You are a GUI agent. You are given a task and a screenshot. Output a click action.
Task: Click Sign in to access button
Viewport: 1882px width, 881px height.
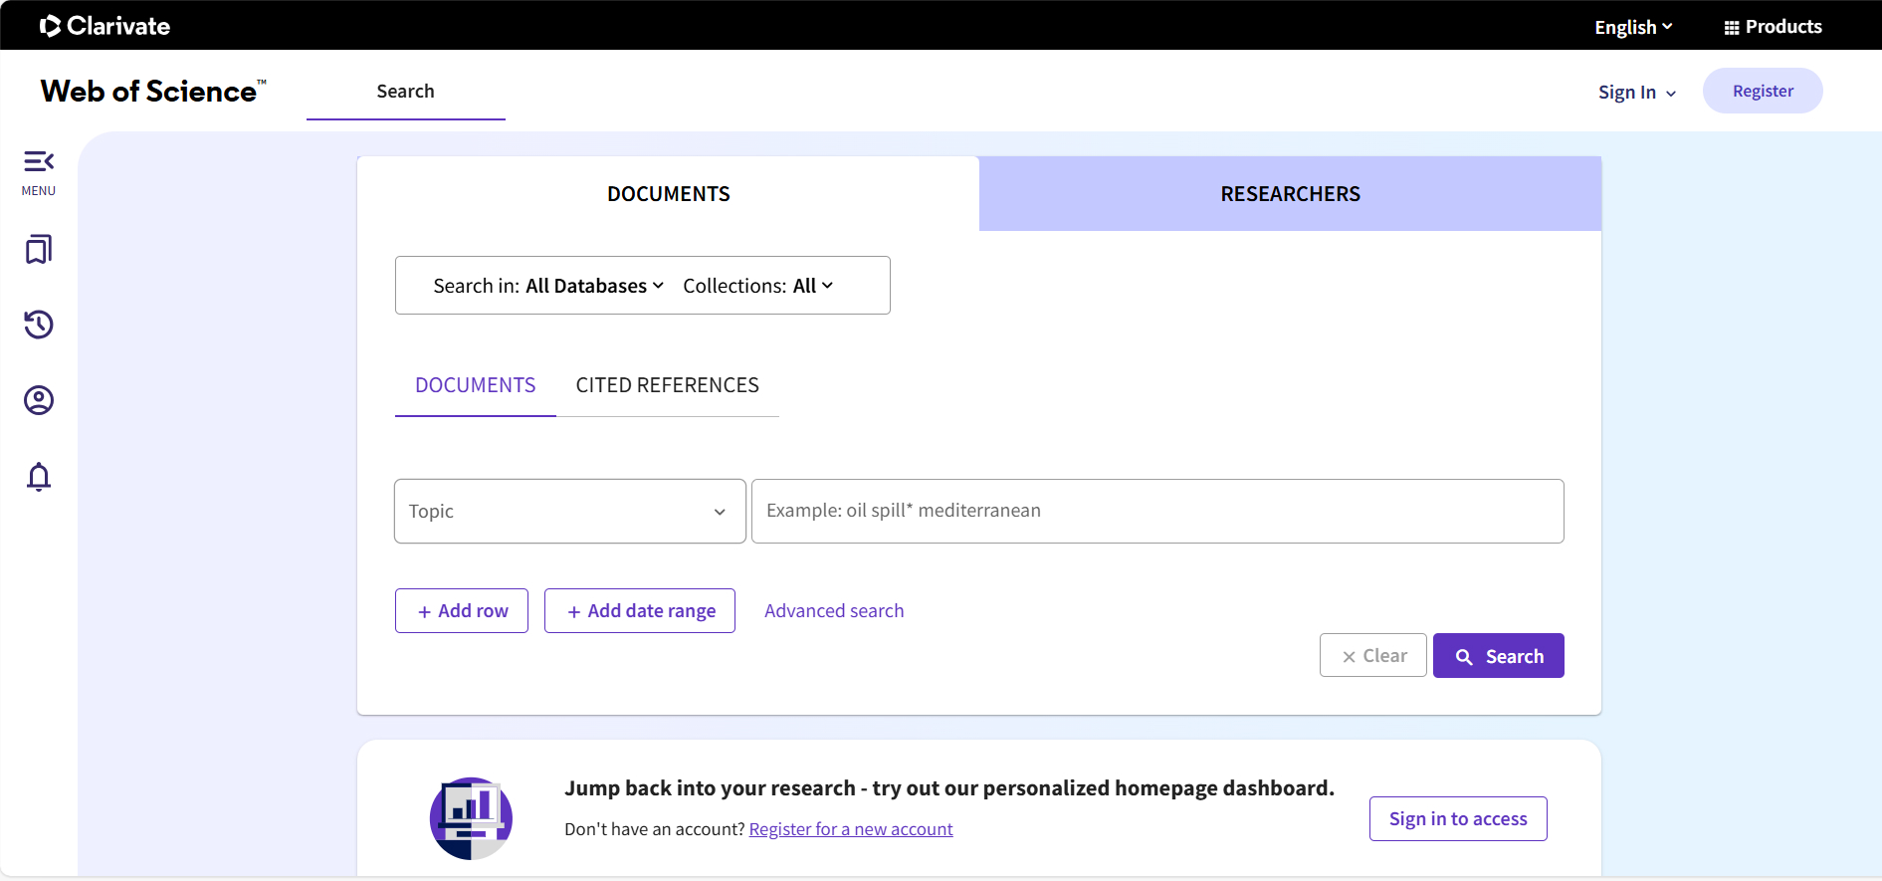[x=1458, y=818]
